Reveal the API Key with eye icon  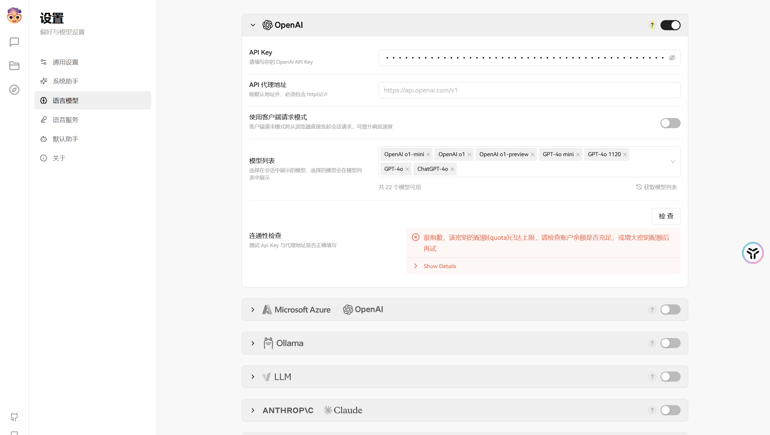672,58
